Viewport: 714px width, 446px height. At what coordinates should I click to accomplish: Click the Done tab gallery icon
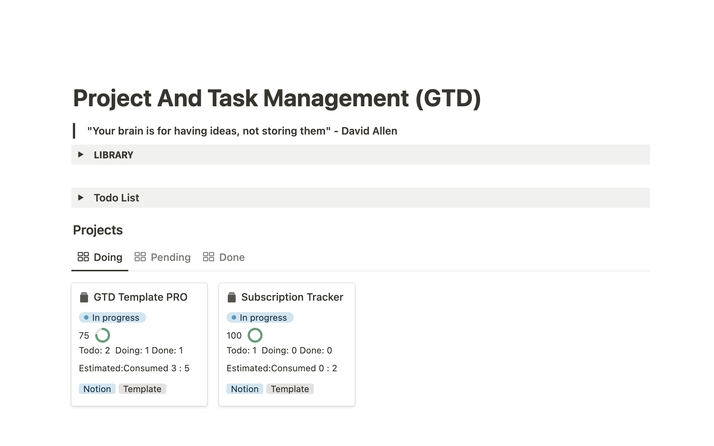209,257
